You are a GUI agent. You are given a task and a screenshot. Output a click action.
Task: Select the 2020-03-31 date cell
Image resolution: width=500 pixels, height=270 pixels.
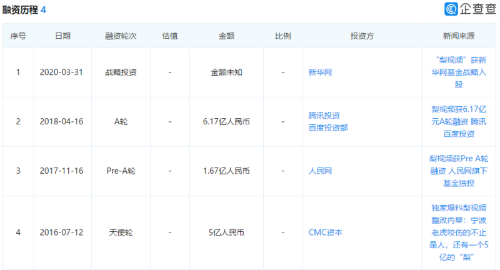[x=62, y=72]
